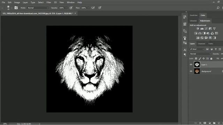Toggle filter for adjustment layers
This screenshot has width=223, height=125.
tap(212, 49)
